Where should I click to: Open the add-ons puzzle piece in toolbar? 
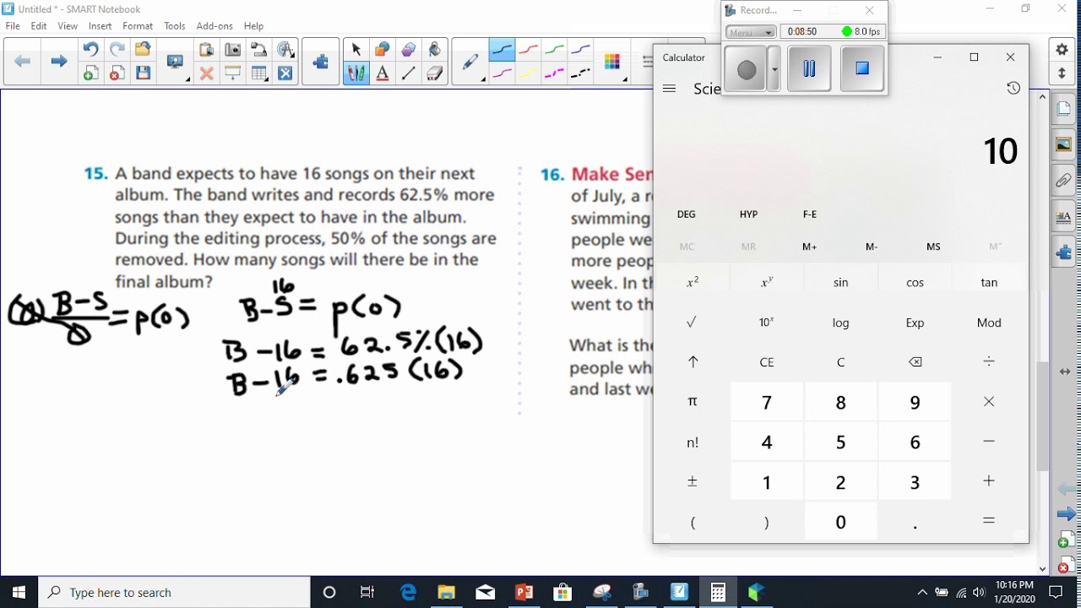[321, 62]
